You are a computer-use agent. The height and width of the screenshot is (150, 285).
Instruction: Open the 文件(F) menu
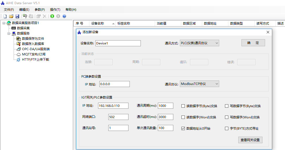[9, 10]
